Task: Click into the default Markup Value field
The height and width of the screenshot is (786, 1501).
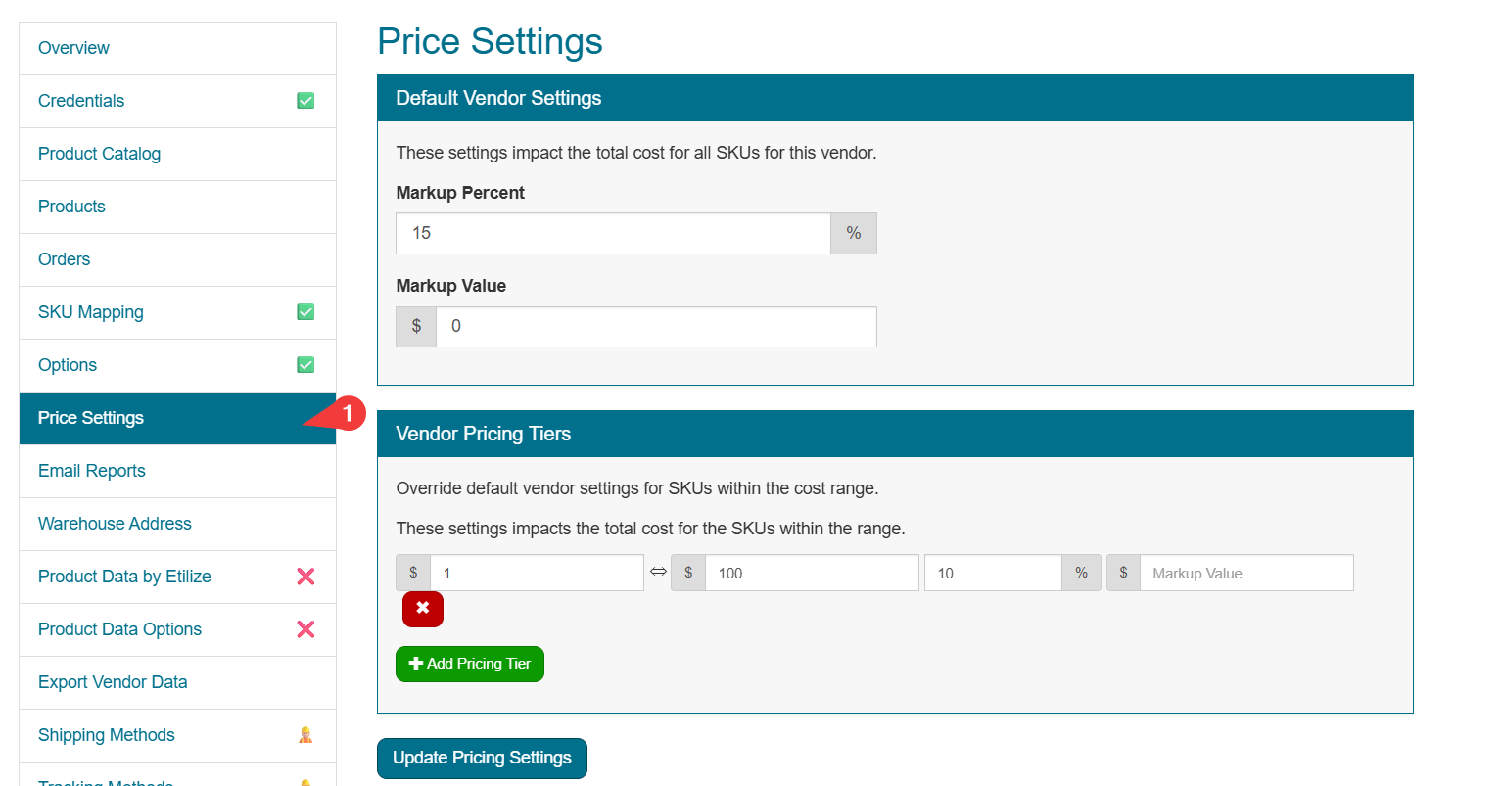Action: 655,327
